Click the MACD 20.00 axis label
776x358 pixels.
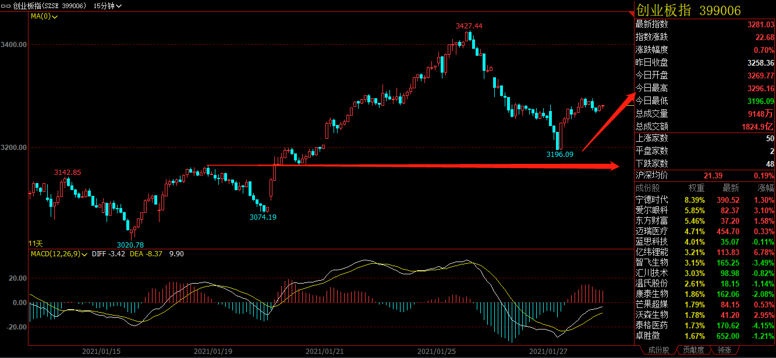tap(17, 278)
